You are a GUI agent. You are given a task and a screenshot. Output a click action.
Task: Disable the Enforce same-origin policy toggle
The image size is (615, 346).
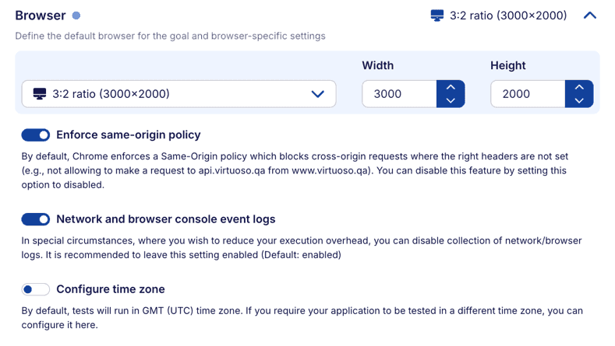(36, 135)
